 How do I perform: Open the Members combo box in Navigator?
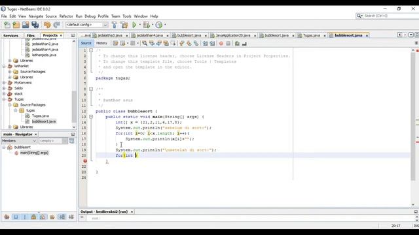click(x=19, y=141)
